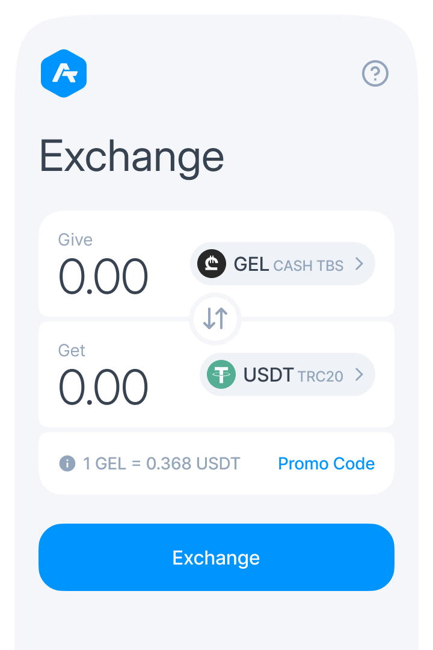Focus the Give amount field
This screenshot has height=650, width=433.
(103, 277)
